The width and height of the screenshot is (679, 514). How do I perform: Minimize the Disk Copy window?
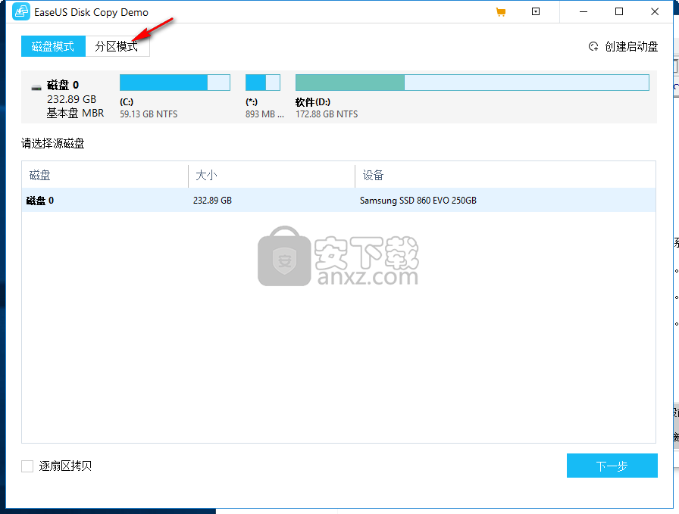click(584, 12)
